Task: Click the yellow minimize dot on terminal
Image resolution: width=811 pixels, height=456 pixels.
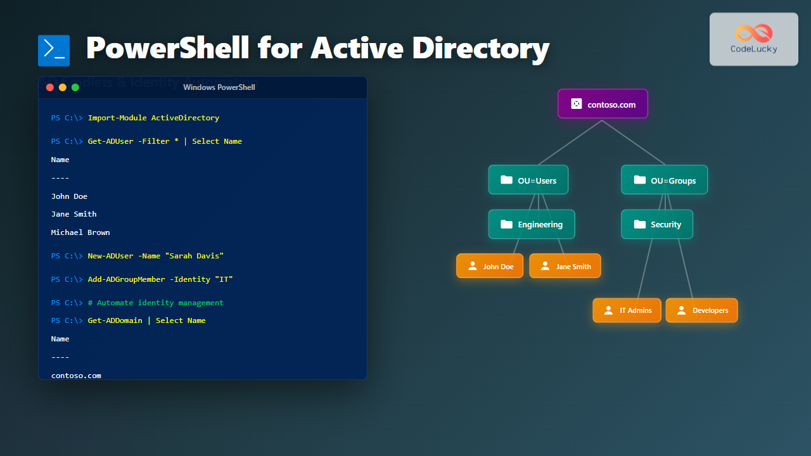Action: (63, 87)
